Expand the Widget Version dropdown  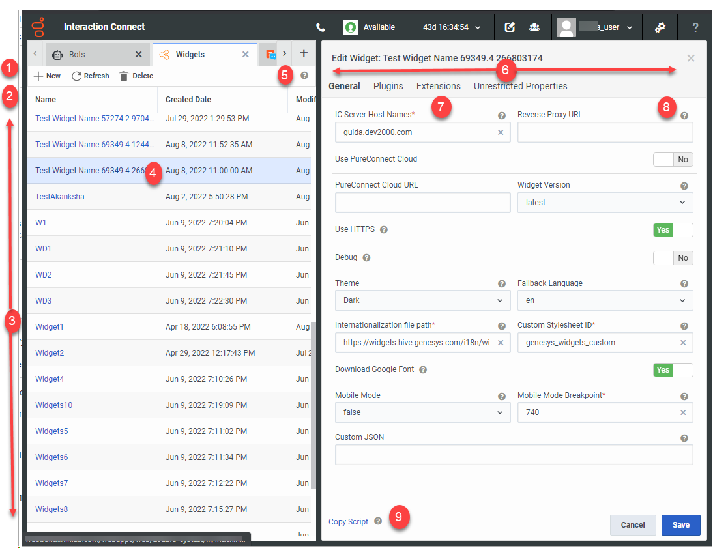point(605,202)
